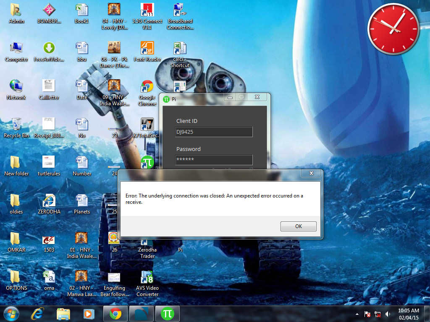The image size is (430, 322).
Task: Select the BOMBER desktop icon
Action: [x=49, y=14]
